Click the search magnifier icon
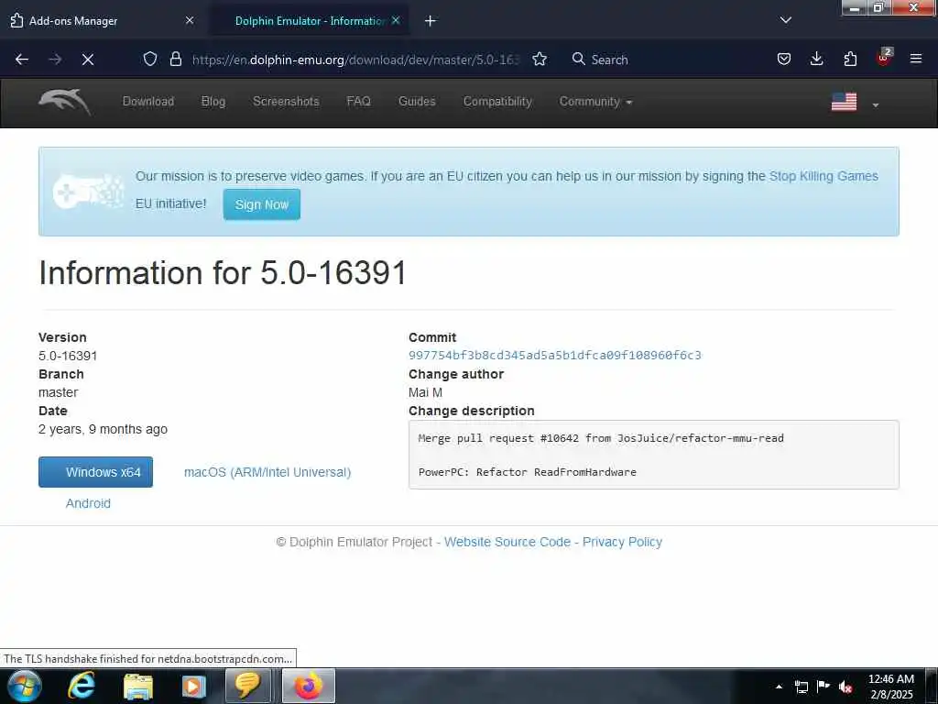This screenshot has height=704, width=938. 578,59
